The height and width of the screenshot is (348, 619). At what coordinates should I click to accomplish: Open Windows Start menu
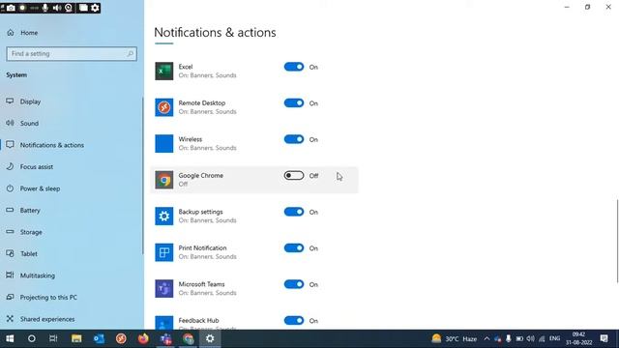10,338
